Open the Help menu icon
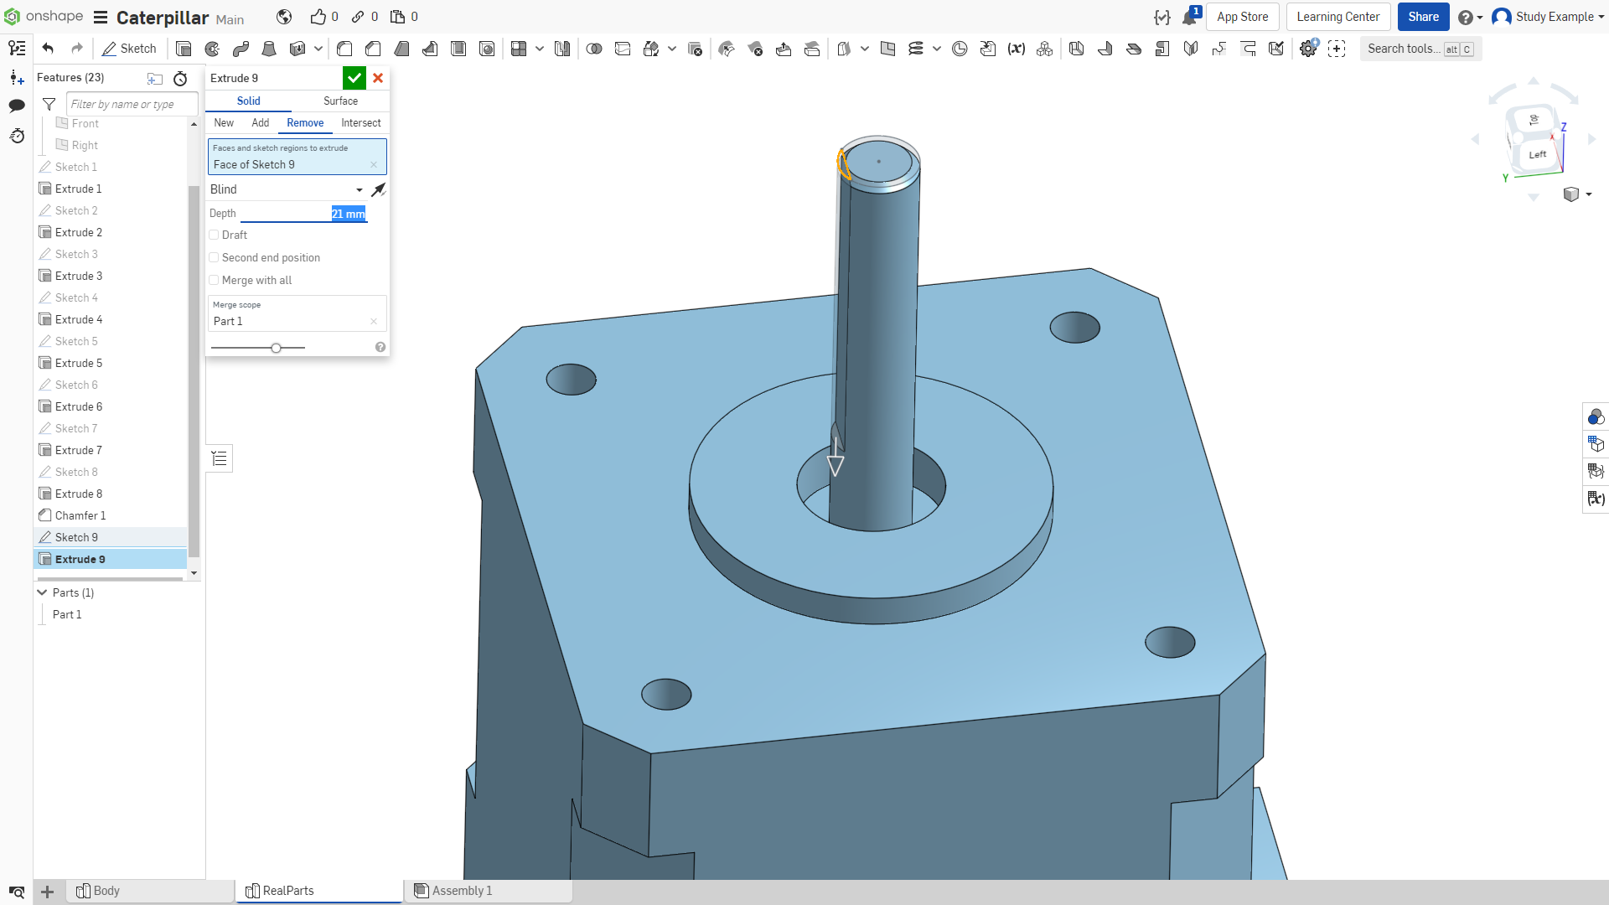 [1465, 17]
